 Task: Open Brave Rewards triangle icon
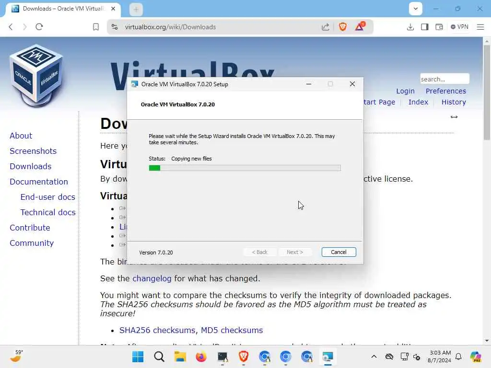tap(360, 27)
